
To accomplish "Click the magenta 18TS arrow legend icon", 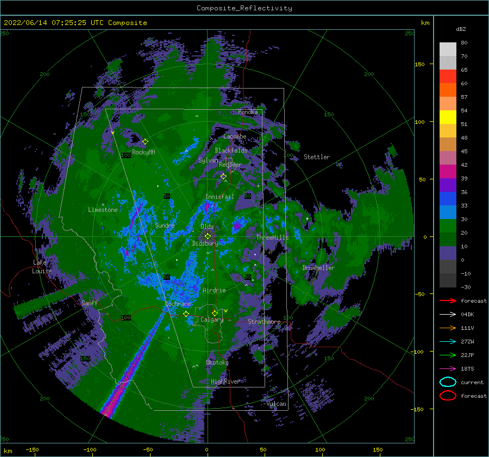I will (x=448, y=369).
